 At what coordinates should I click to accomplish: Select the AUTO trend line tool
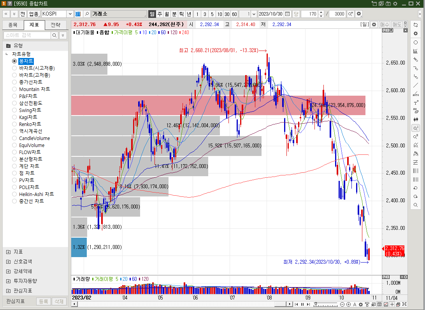pyautogui.click(x=416, y=94)
